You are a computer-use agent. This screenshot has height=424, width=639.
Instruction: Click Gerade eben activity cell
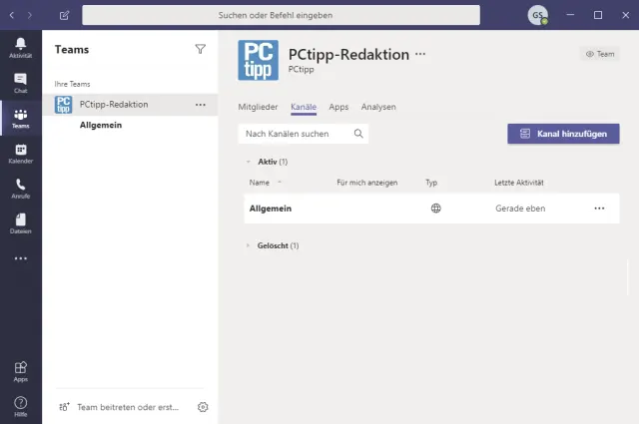[x=520, y=209]
